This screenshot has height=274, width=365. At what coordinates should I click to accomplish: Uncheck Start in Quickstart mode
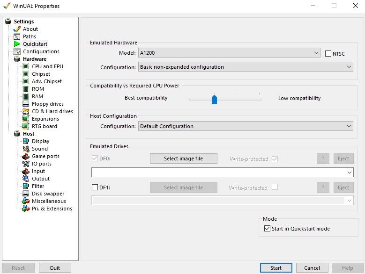click(267, 229)
